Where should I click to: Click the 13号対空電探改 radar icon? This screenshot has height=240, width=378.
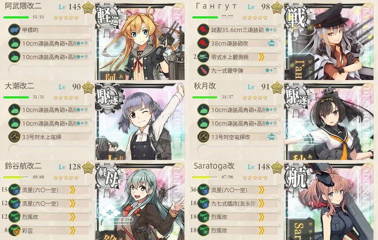[x=203, y=137]
